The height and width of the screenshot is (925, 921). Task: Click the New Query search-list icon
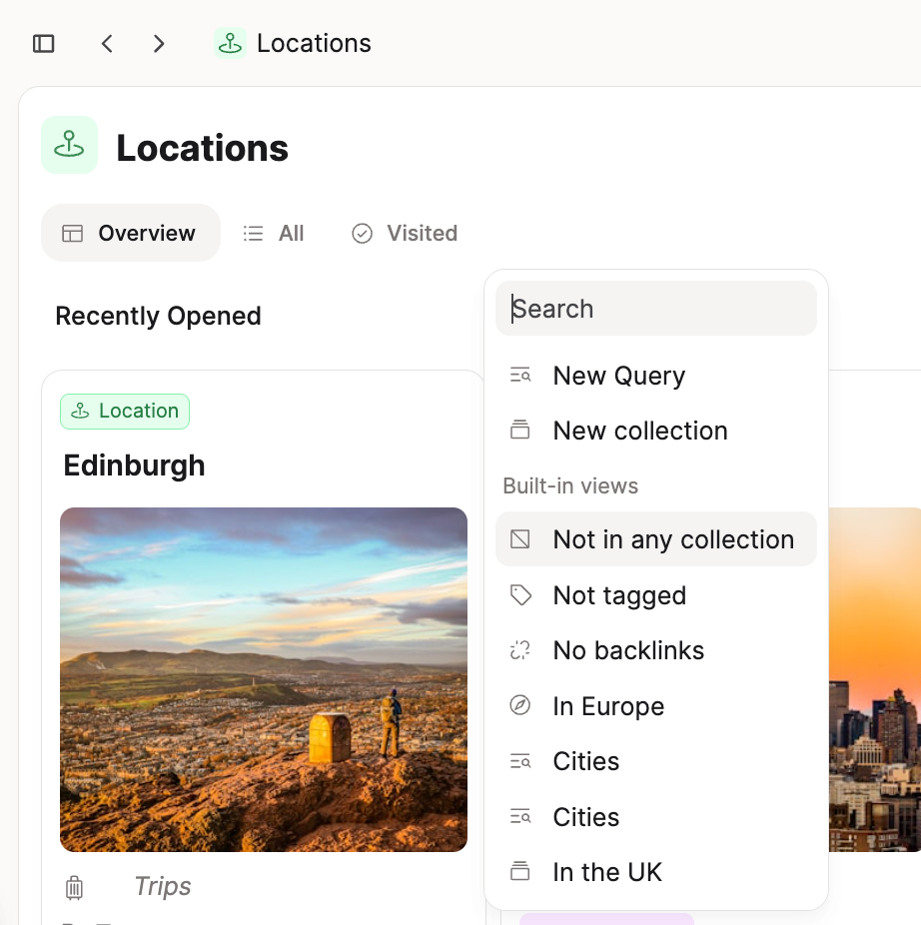pyautogui.click(x=519, y=376)
